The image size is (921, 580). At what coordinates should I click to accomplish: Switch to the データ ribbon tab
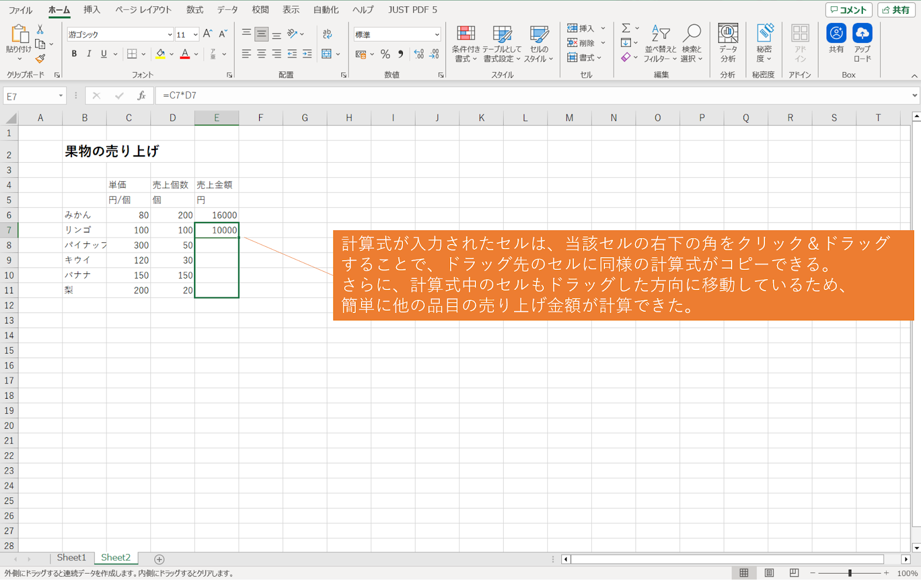pos(227,10)
